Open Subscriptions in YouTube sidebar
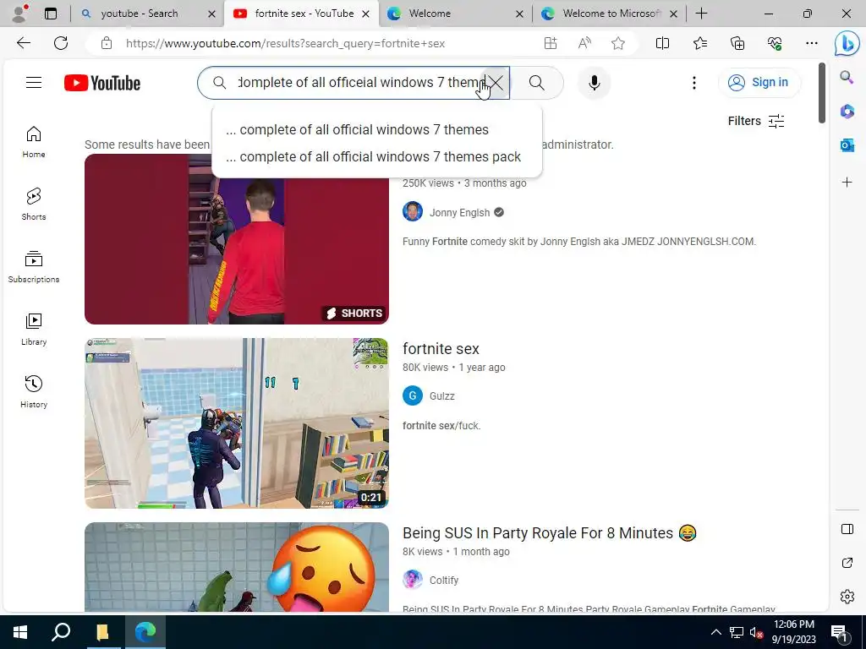This screenshot has width=866, height=649. pyautogui.click(x=34, y=267)
